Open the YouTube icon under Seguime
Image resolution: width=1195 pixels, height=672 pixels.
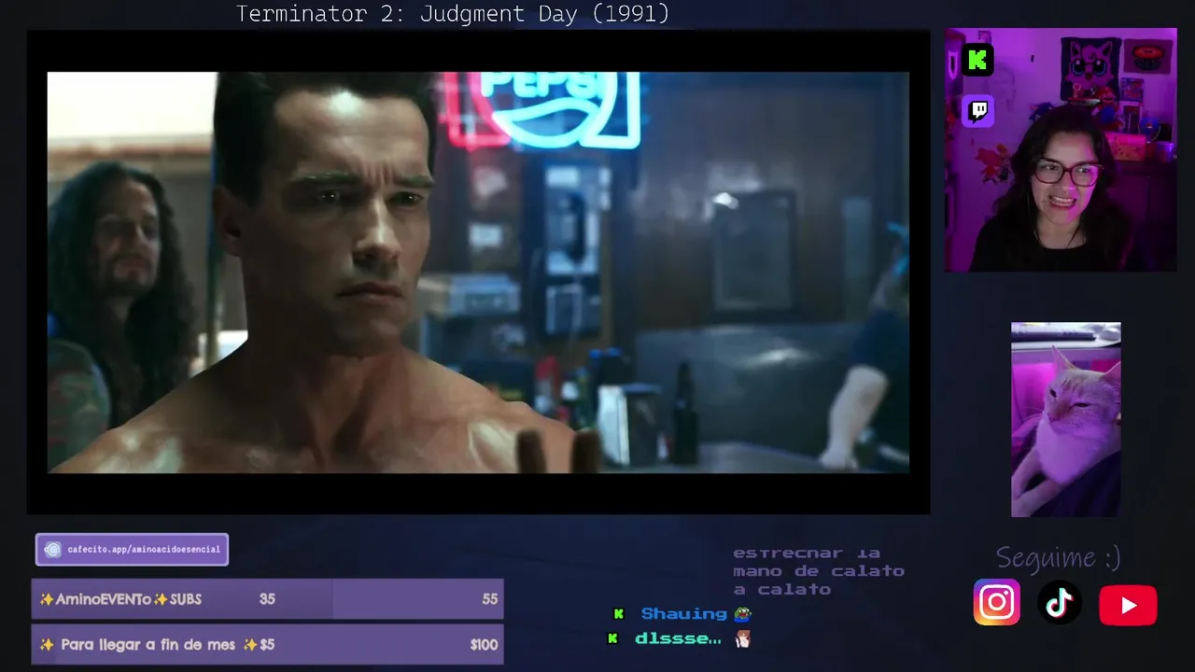coord(1128,606)
